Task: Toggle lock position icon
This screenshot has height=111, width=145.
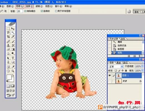Action: click(122, 70)
